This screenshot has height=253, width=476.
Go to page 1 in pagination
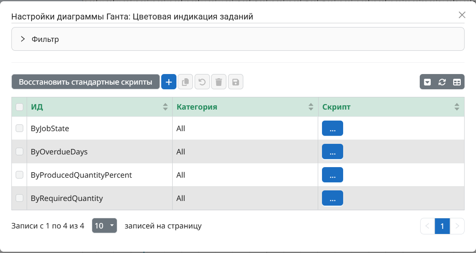(442, 226)
